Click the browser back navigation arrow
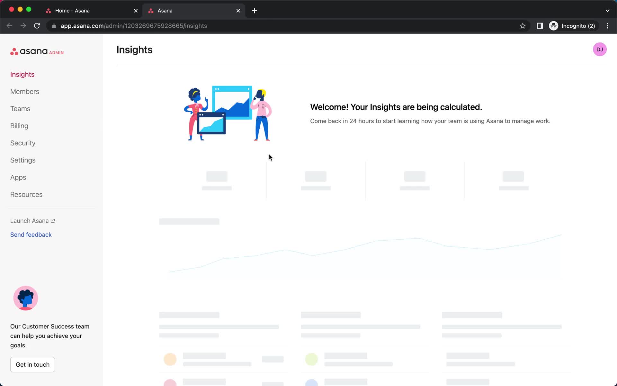This screenshot has height=386, width=617. (x=10, y=25)
